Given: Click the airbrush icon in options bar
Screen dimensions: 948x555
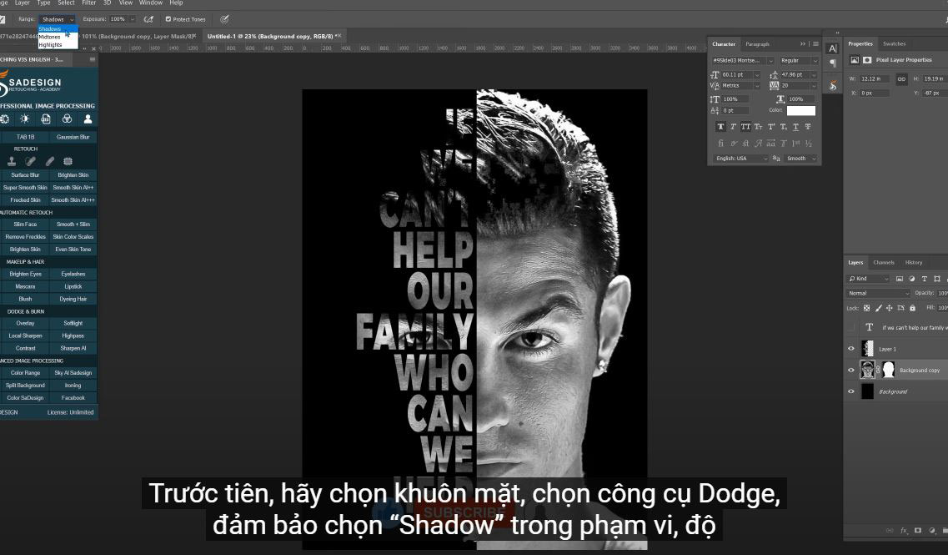Looking at the screenshot, I should (x=148, y=18).
